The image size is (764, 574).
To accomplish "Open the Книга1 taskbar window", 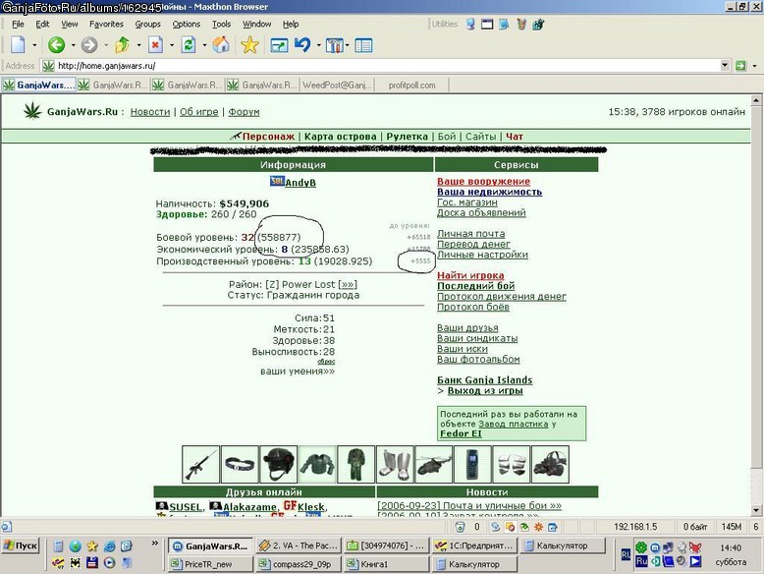I will tap(386, 564).
